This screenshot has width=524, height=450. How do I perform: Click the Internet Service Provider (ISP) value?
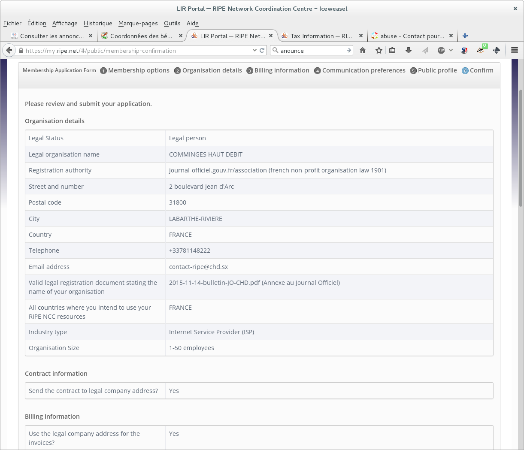coord(212,332)
